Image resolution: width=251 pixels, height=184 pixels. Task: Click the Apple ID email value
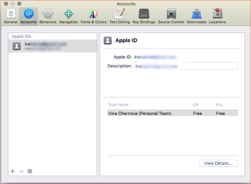click(x=155, y=57)
